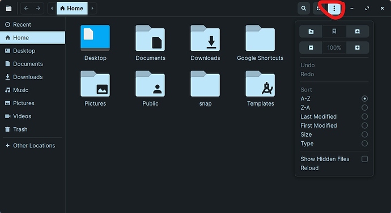Viewport: 391px width, 213px height.
Task: Zoom in with the plus button
Action: click(358, 47)
